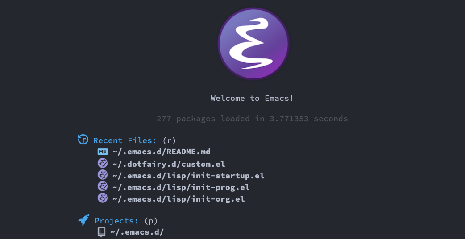Click the Welcome to Emacs! title text

point(252,98)
